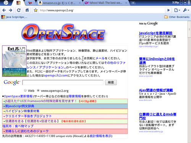
Task: Switch to the Amazon.co.jp tab
Action: pos(59,3)
